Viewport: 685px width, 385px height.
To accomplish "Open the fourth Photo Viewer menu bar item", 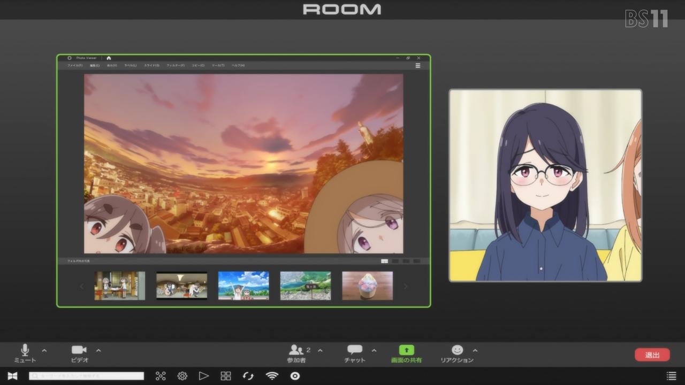I will pos(131,65).
